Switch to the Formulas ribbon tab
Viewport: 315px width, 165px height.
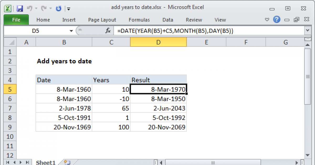point(139,20)
